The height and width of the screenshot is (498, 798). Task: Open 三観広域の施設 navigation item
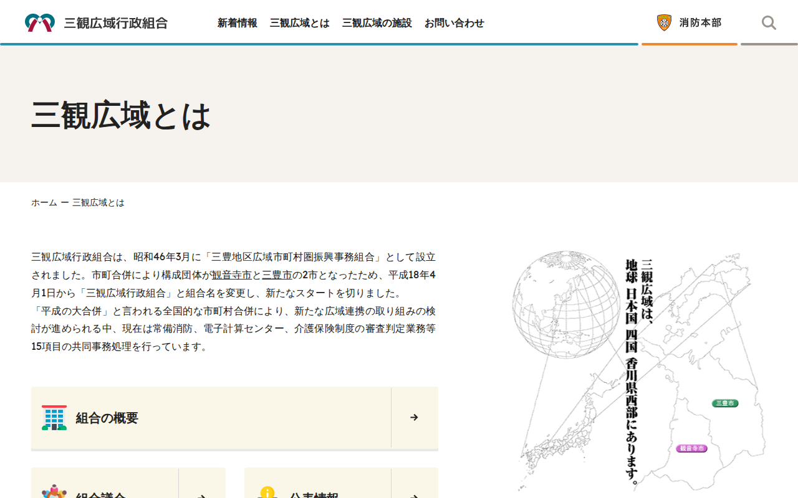(x=377, y=23)
